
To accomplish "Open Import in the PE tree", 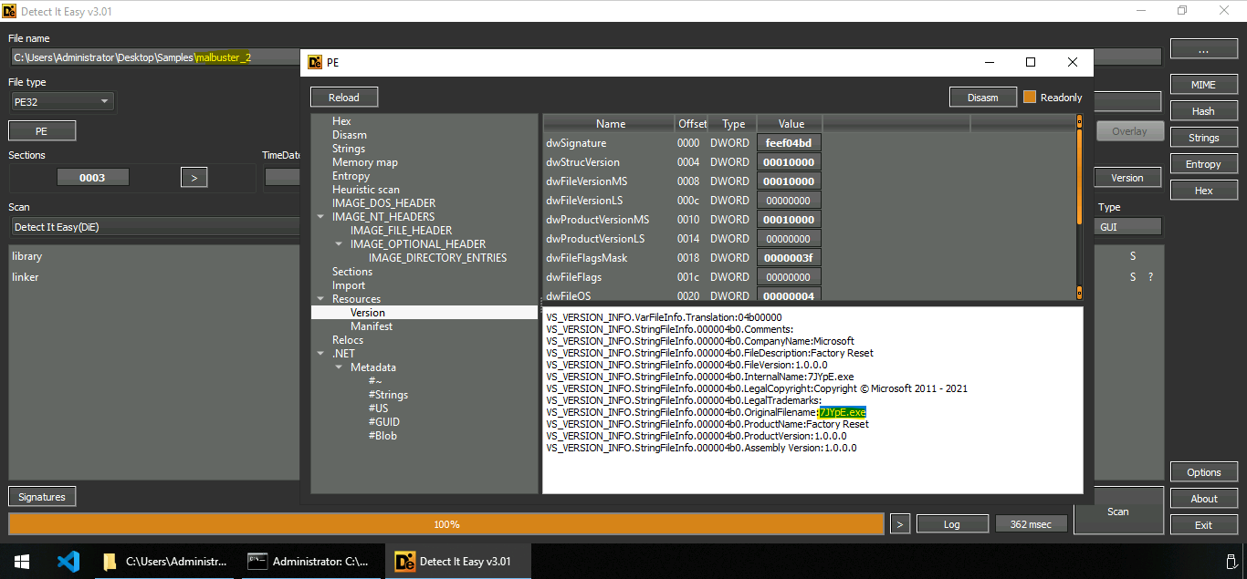I will coord(349,285).
